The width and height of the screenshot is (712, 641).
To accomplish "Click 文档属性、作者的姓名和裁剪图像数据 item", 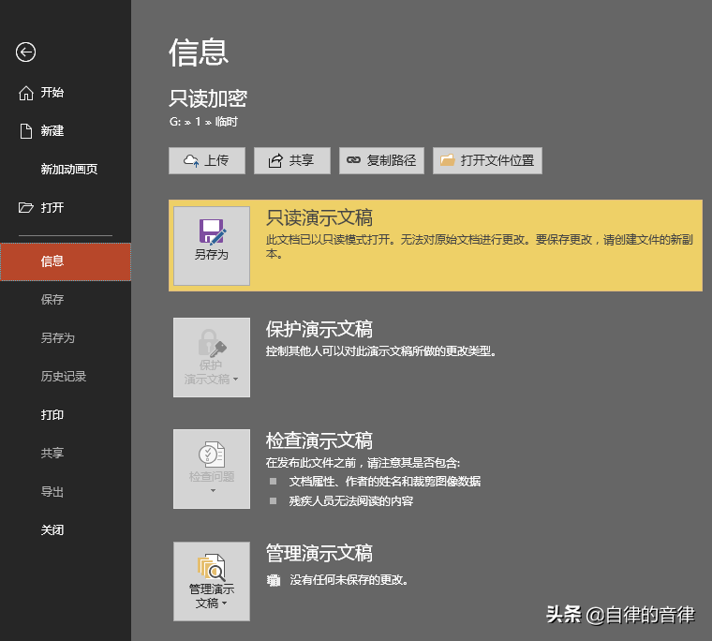I will 385,482.
